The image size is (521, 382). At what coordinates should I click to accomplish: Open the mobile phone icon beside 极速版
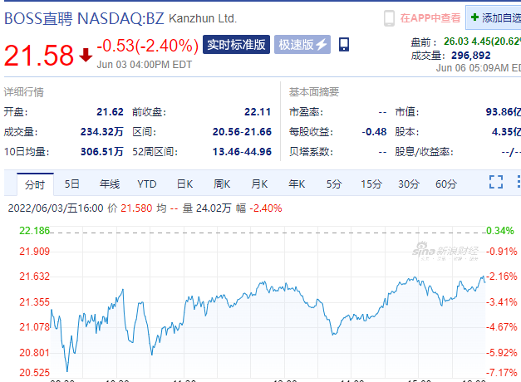344,44
